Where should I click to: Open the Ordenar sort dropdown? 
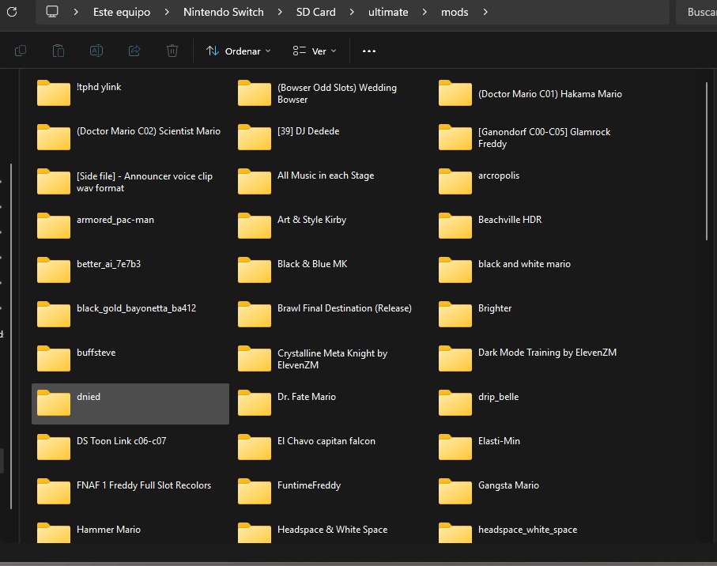click(238, 51)
